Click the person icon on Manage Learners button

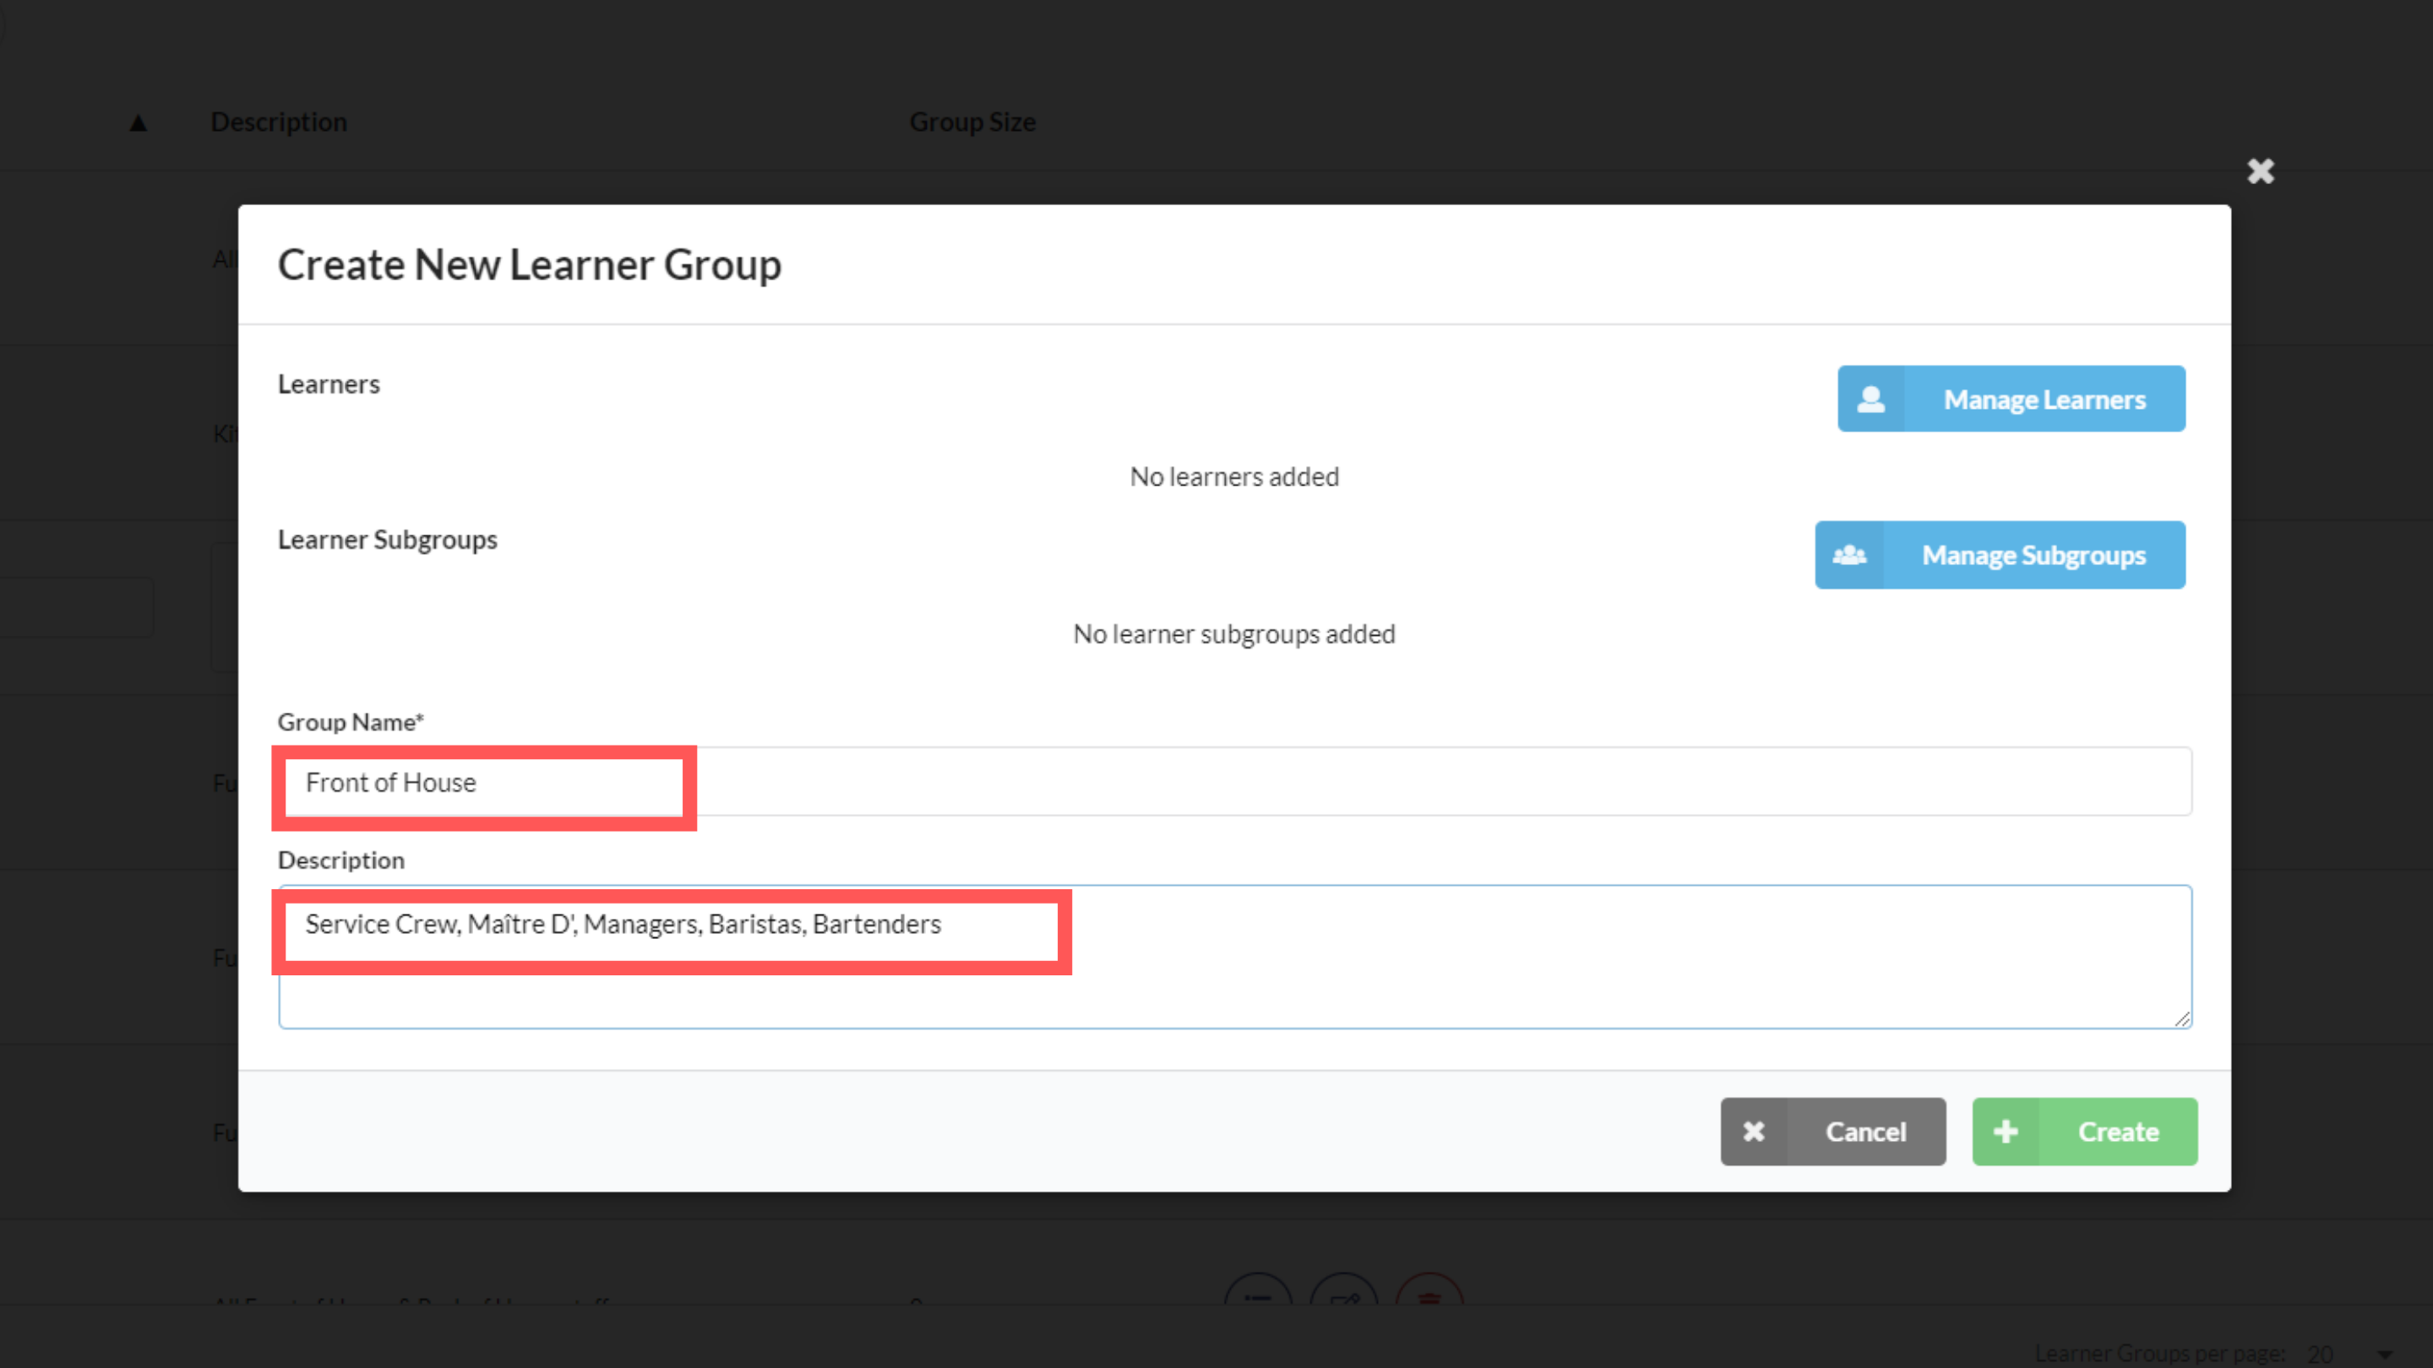pos(1870,399)
